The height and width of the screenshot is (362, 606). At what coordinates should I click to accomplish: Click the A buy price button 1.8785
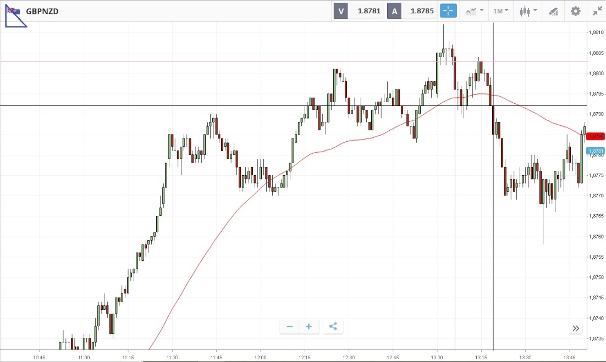tap(412, 11)
